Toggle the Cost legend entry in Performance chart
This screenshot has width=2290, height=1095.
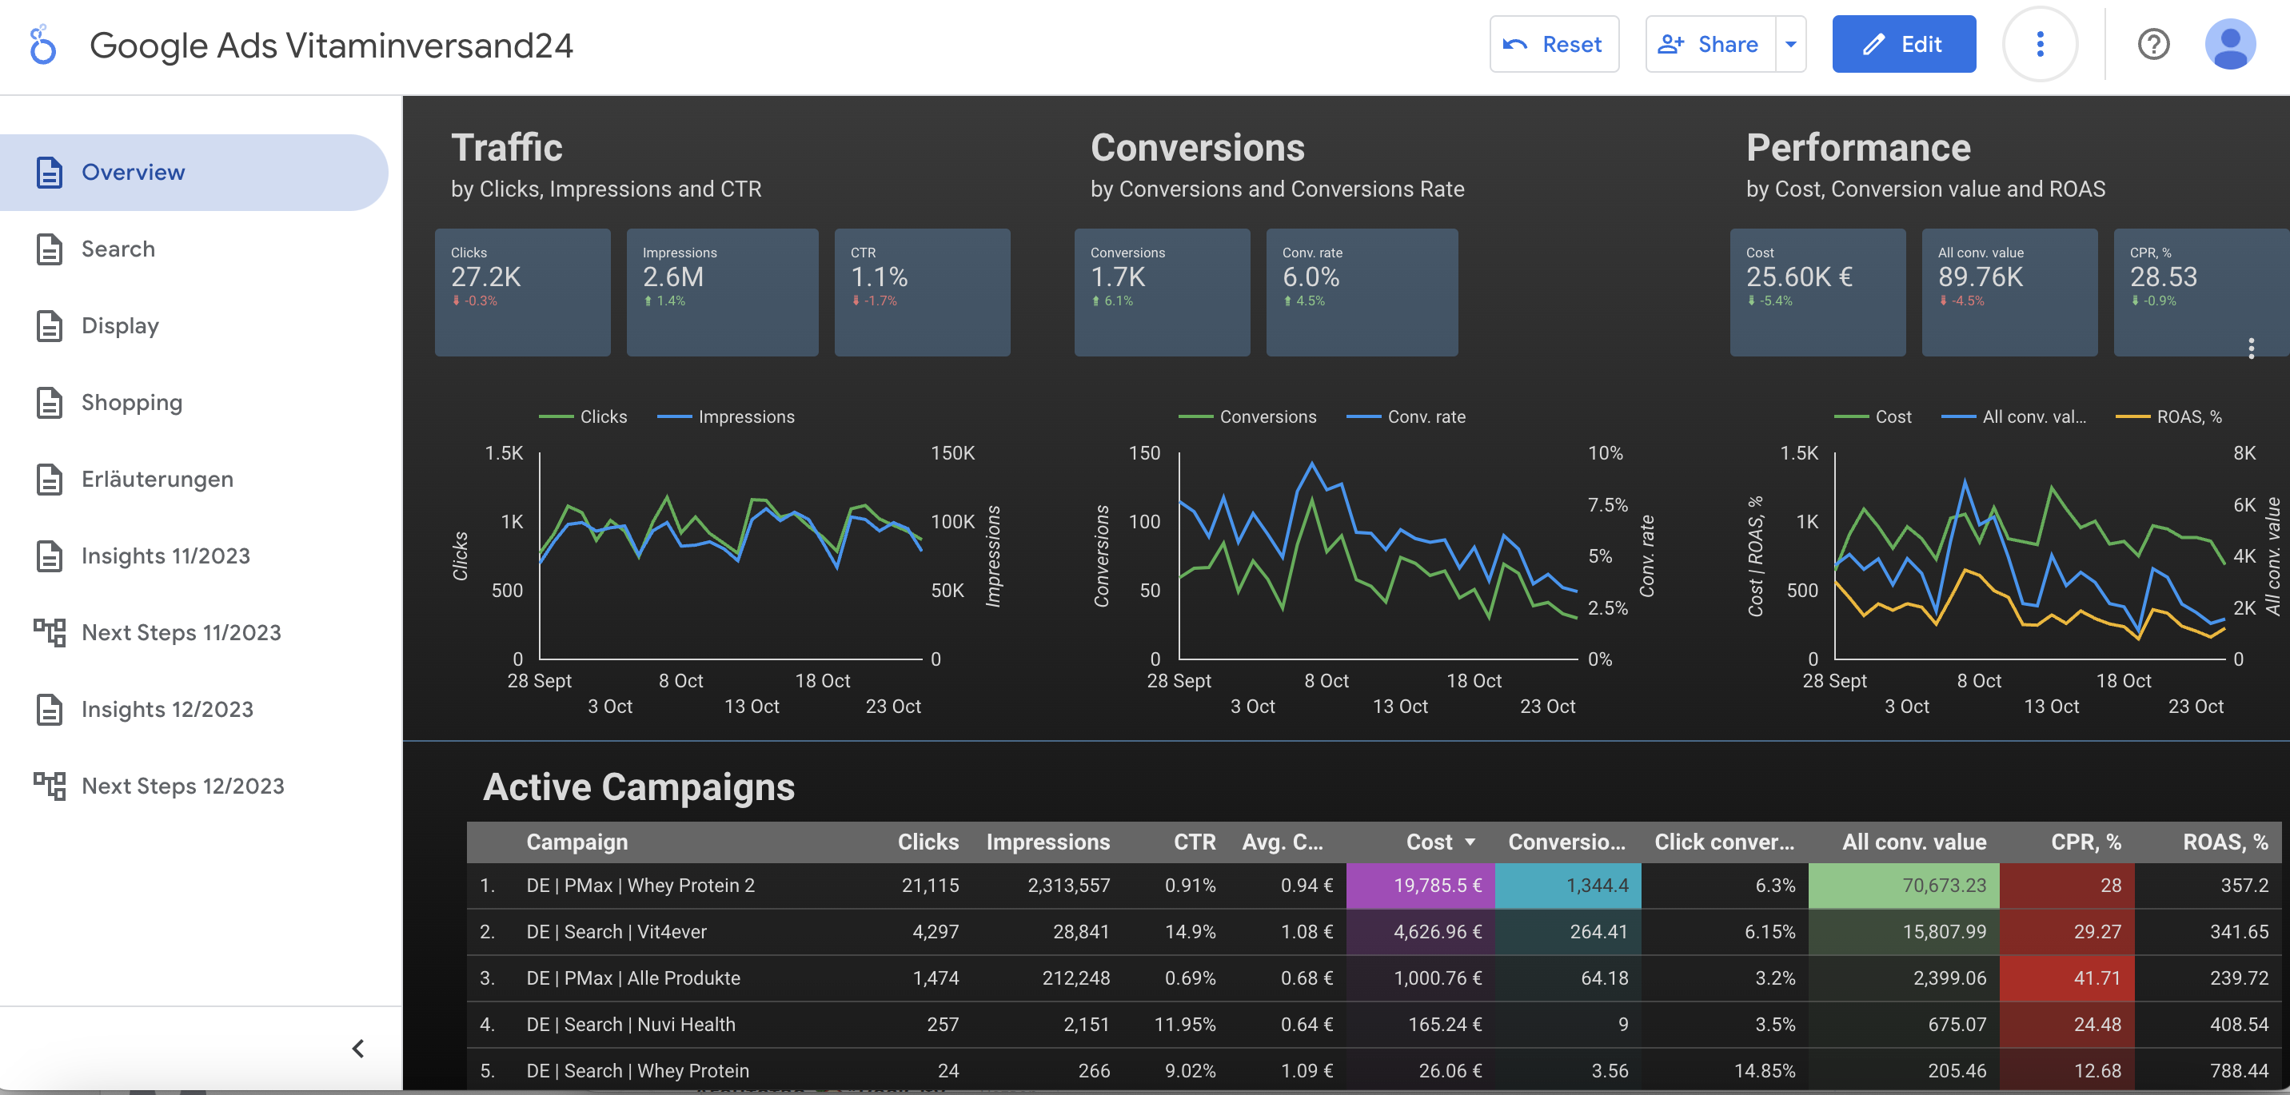[x=1872, y=417]
